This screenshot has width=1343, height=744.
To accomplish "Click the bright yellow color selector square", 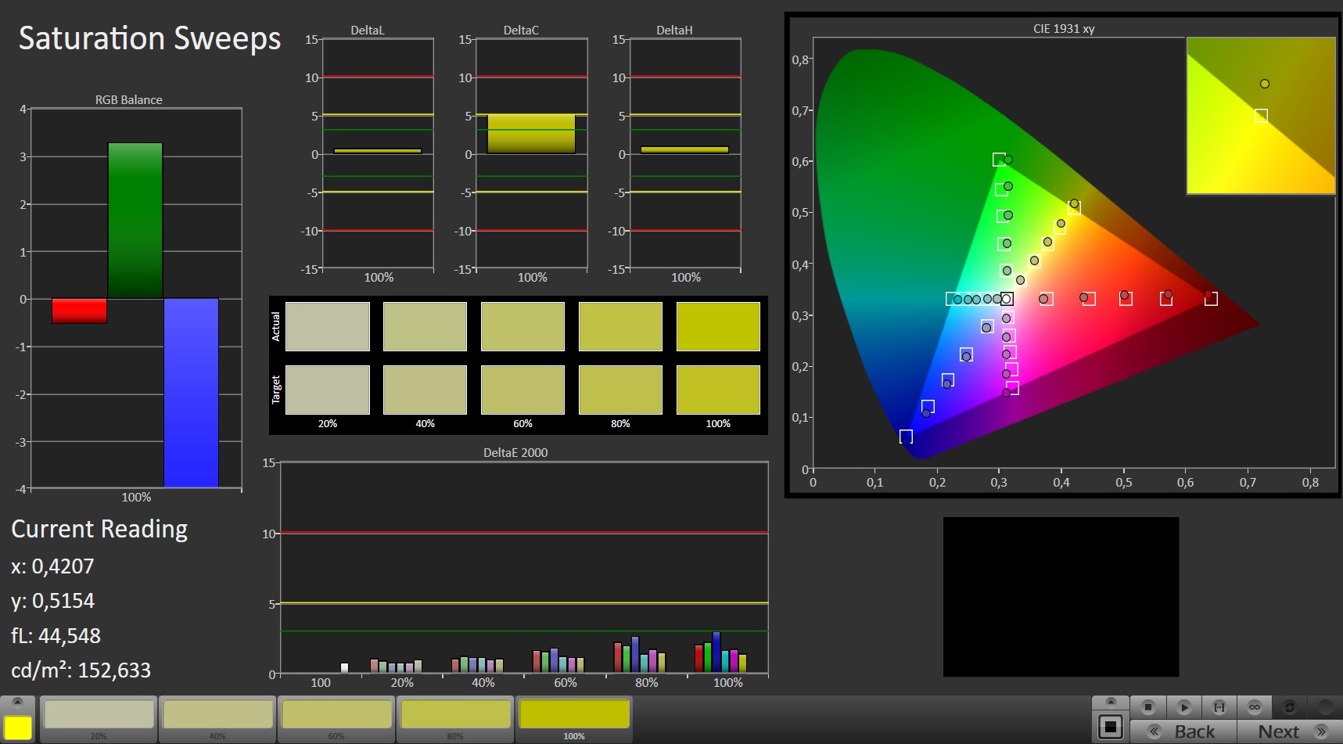I will point(18,728).
